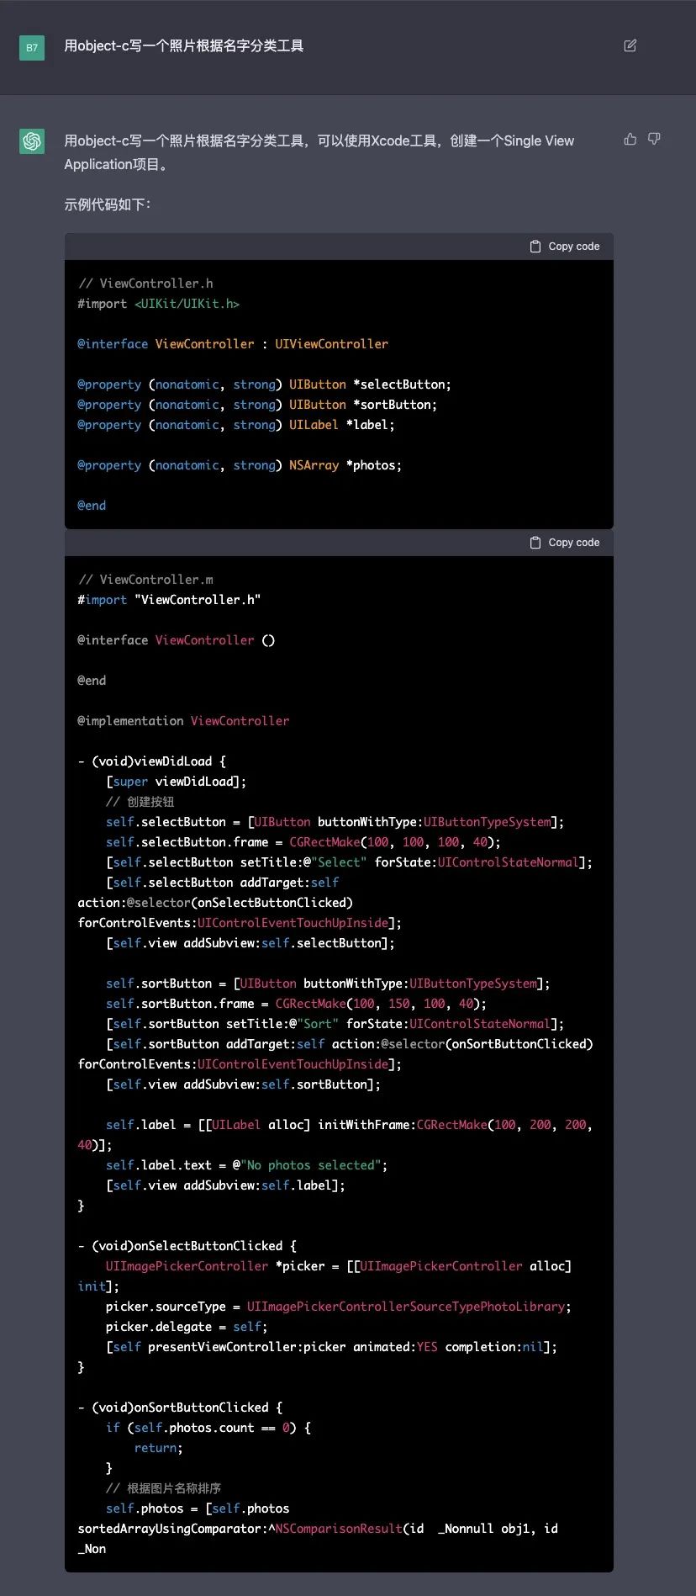Click the user prompt text about object-c
Viewport: 696px width, 1596px height.
pyautogui.click(x=184, y=46)
